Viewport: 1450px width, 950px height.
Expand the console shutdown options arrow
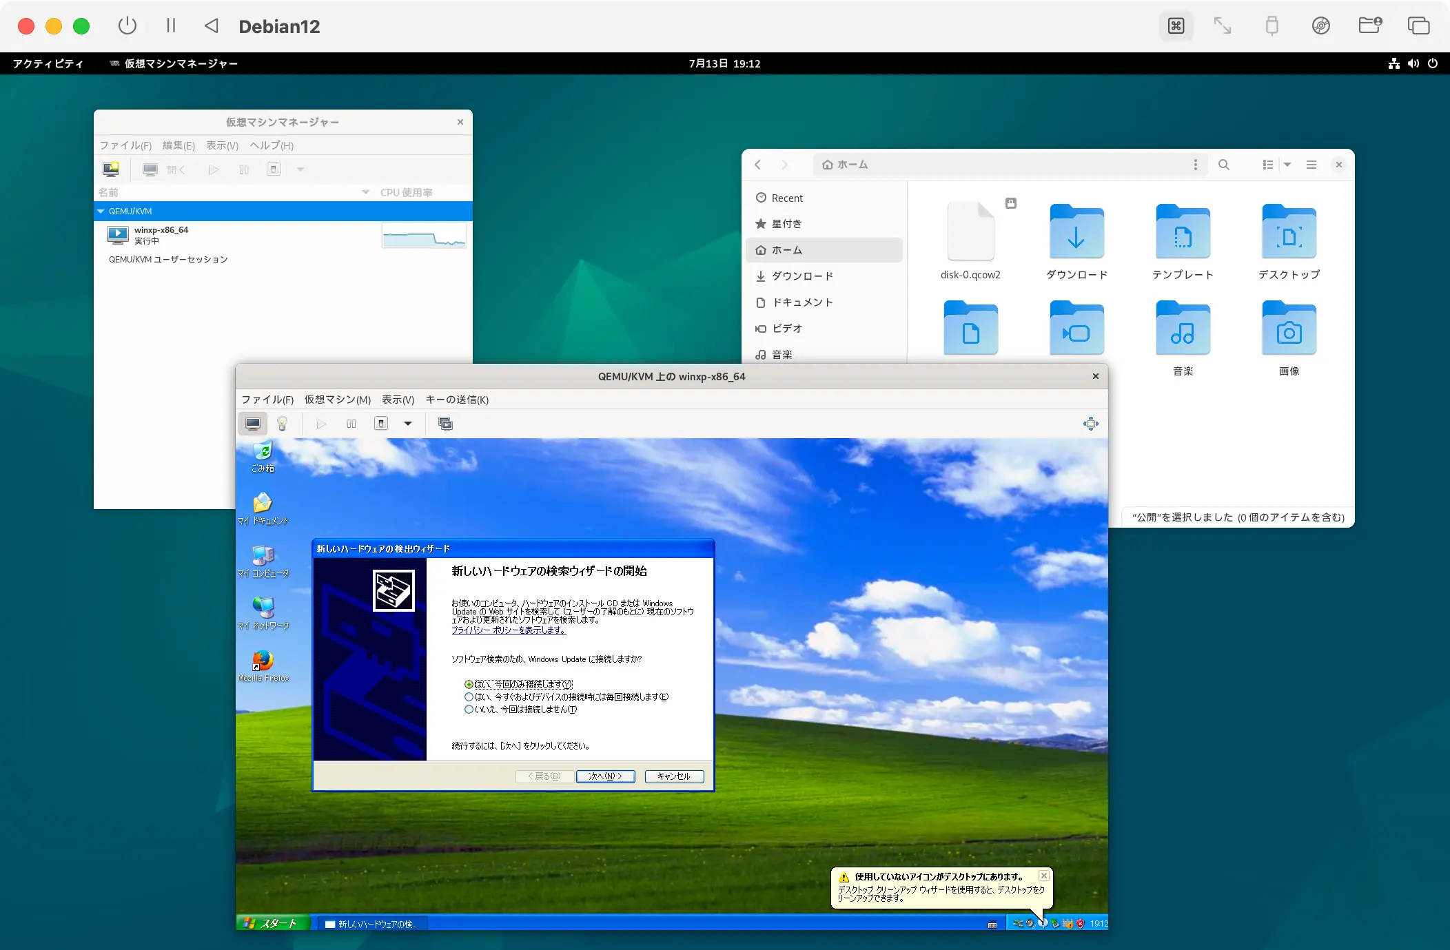[408, 424]
